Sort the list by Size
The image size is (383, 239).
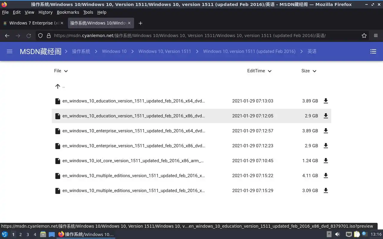pos(309,71)
